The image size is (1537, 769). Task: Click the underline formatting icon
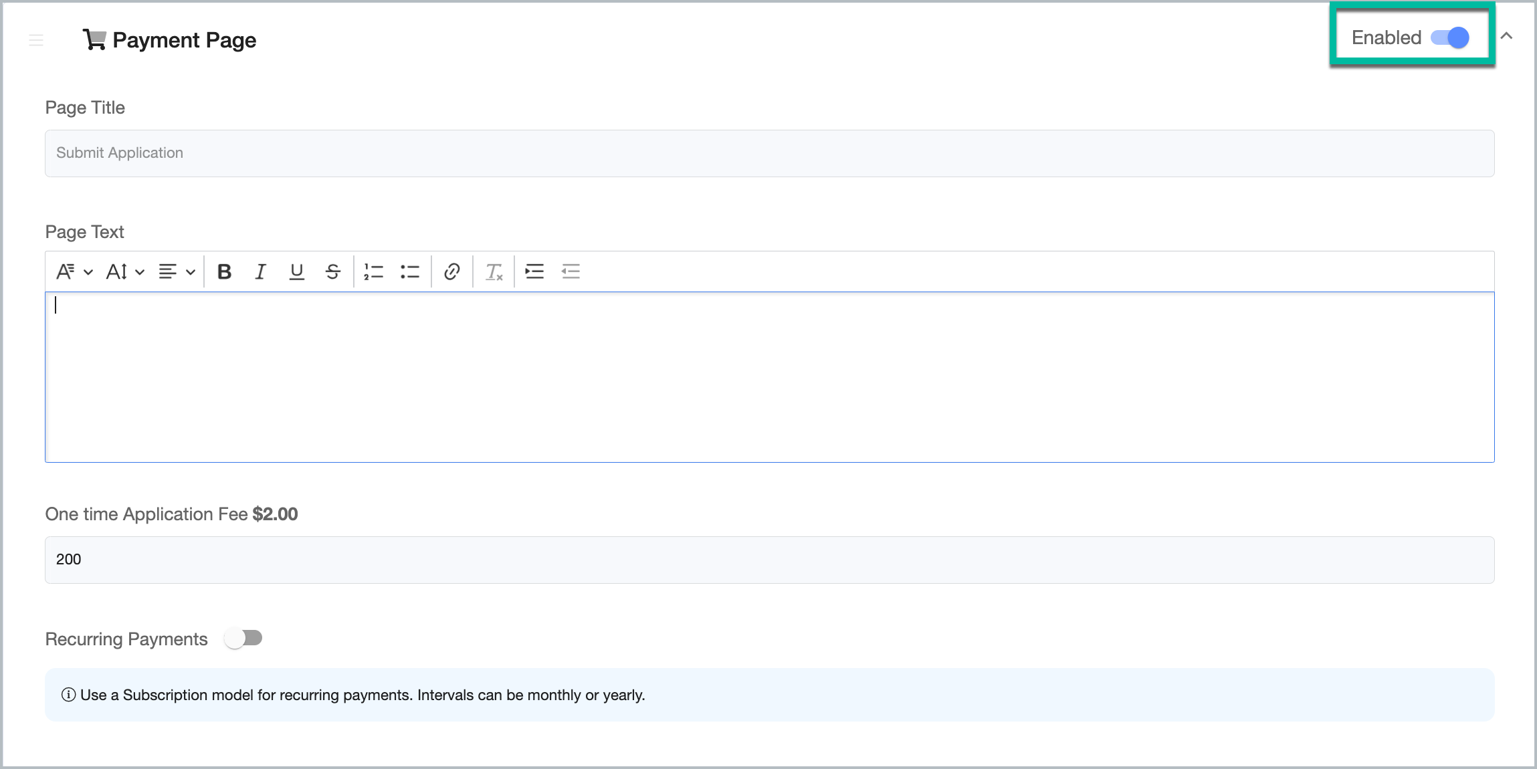pyautogui.click(x=296, y=271)
